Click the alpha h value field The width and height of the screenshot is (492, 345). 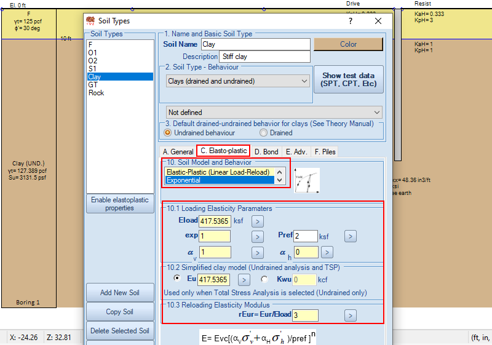click(x=306, y=252)
